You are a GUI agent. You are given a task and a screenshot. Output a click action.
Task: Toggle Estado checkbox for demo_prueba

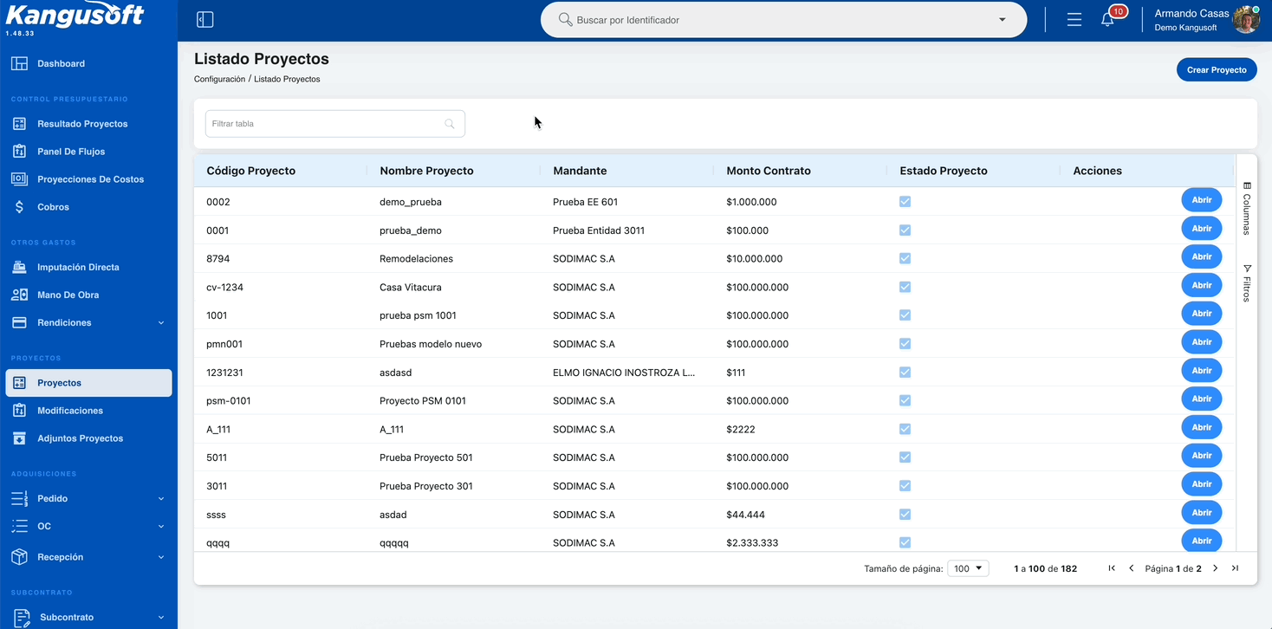tap(905, 202)
